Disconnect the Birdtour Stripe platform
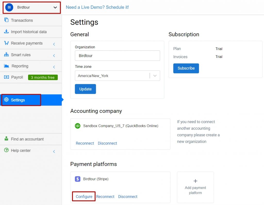The height and width of the screenshot is (205, 264). (128, 197)
